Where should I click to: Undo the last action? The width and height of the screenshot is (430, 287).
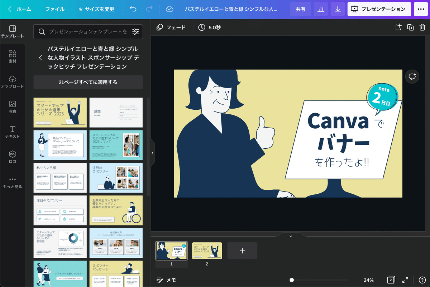[x=133, y=9]
